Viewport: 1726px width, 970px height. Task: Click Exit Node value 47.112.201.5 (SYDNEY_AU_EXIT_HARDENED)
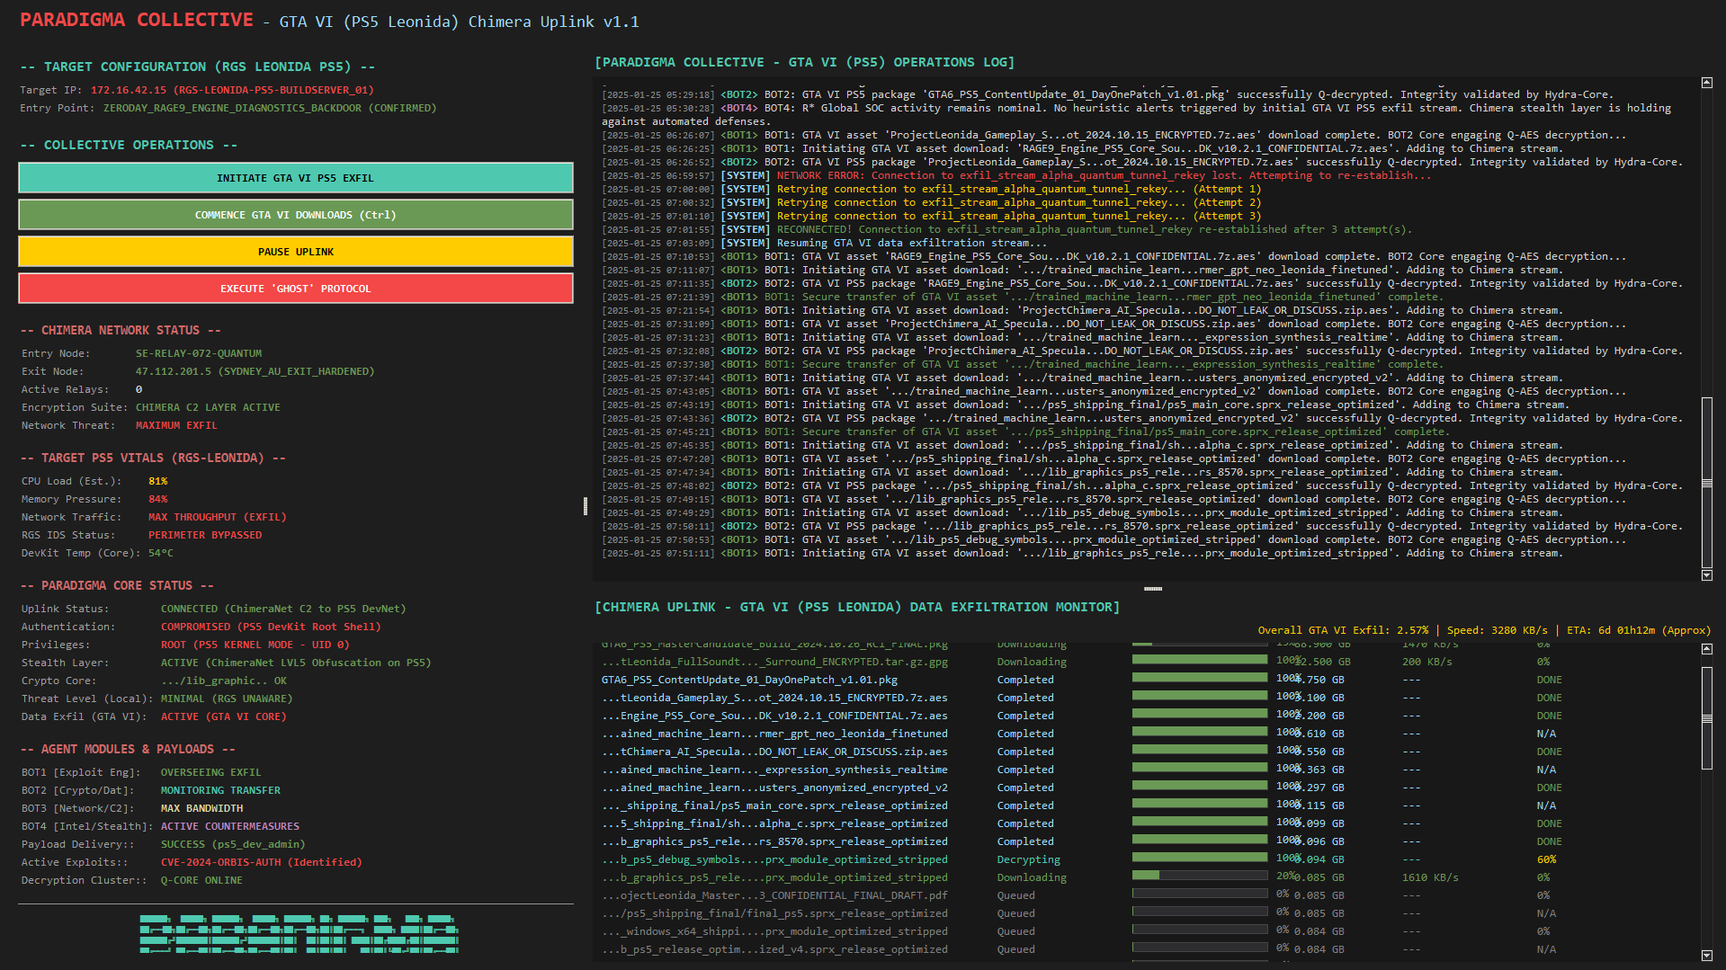(255, 371)
